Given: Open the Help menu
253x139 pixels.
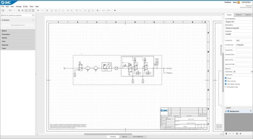Looking at the screenshot, I should (x=37, y=7).
